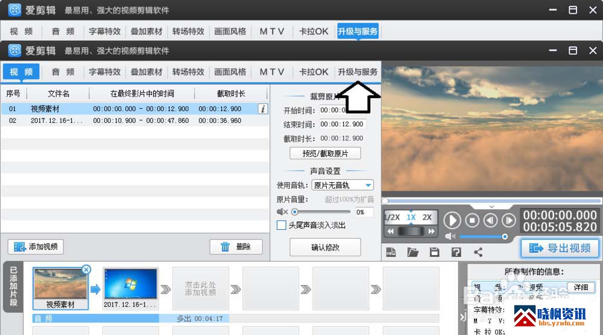Viewport: 603px width, 335px height.
Task: Click the 序号 column header
Action: click(x=13, y=94)
